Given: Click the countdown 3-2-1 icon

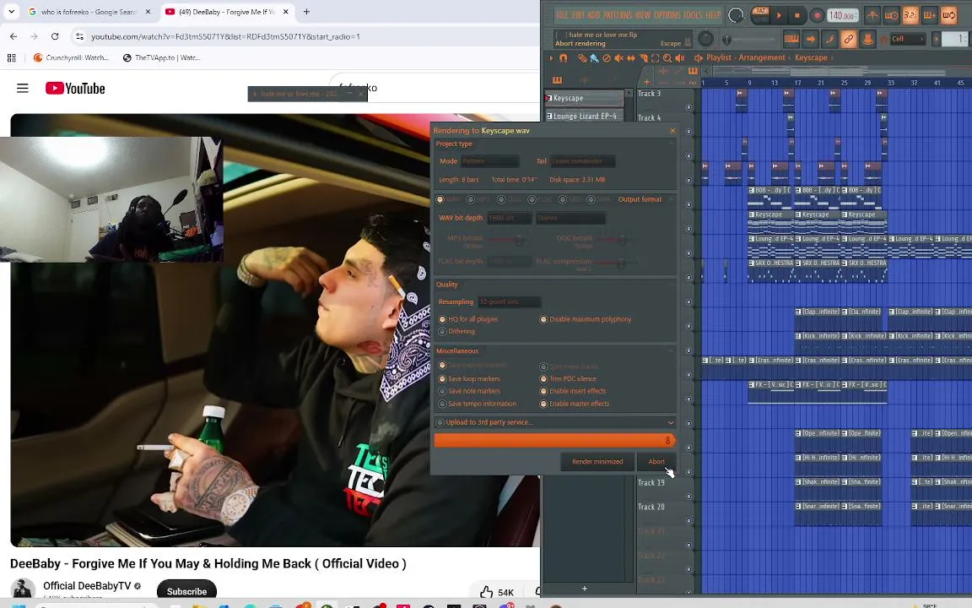Looking at the screenshot, I should (910, 15).
